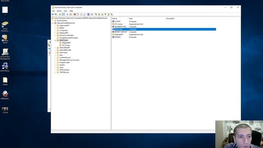The width and height of the screenshot is (263, 148).
Task: Select MigratedPC under HAN Comp in tree
Action: [67, 43]
